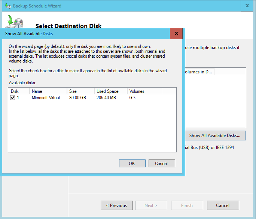Sort list by Used Space column header
The width and height of the screenshot is (256, 219).
tap(110, 91)
